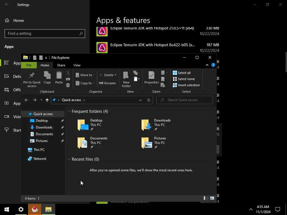Open File Explorer Help icon
This screenshot has height=215, width=287.
coord(213,65)
